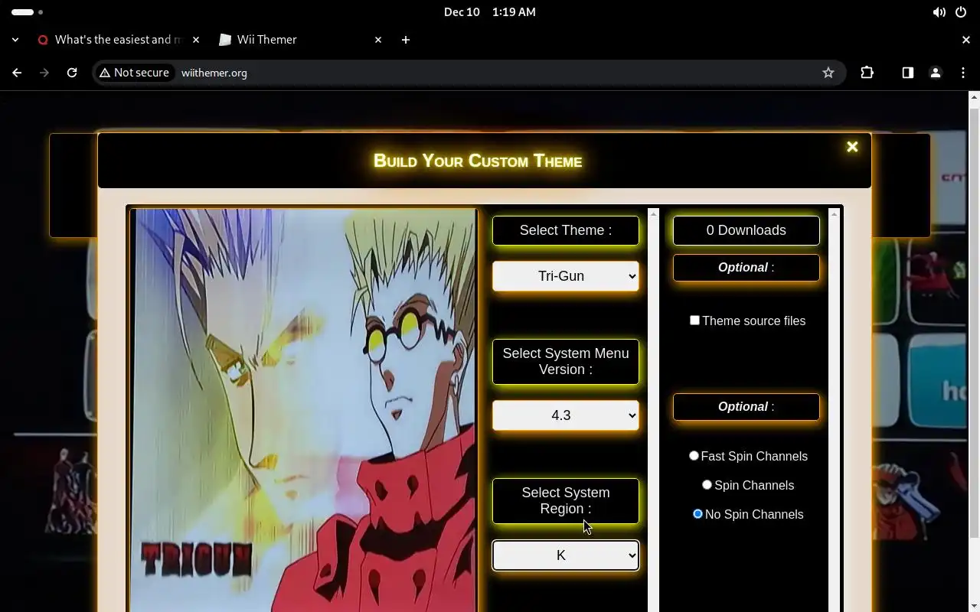Close the "What's the easiest" tab

point(195,40)
